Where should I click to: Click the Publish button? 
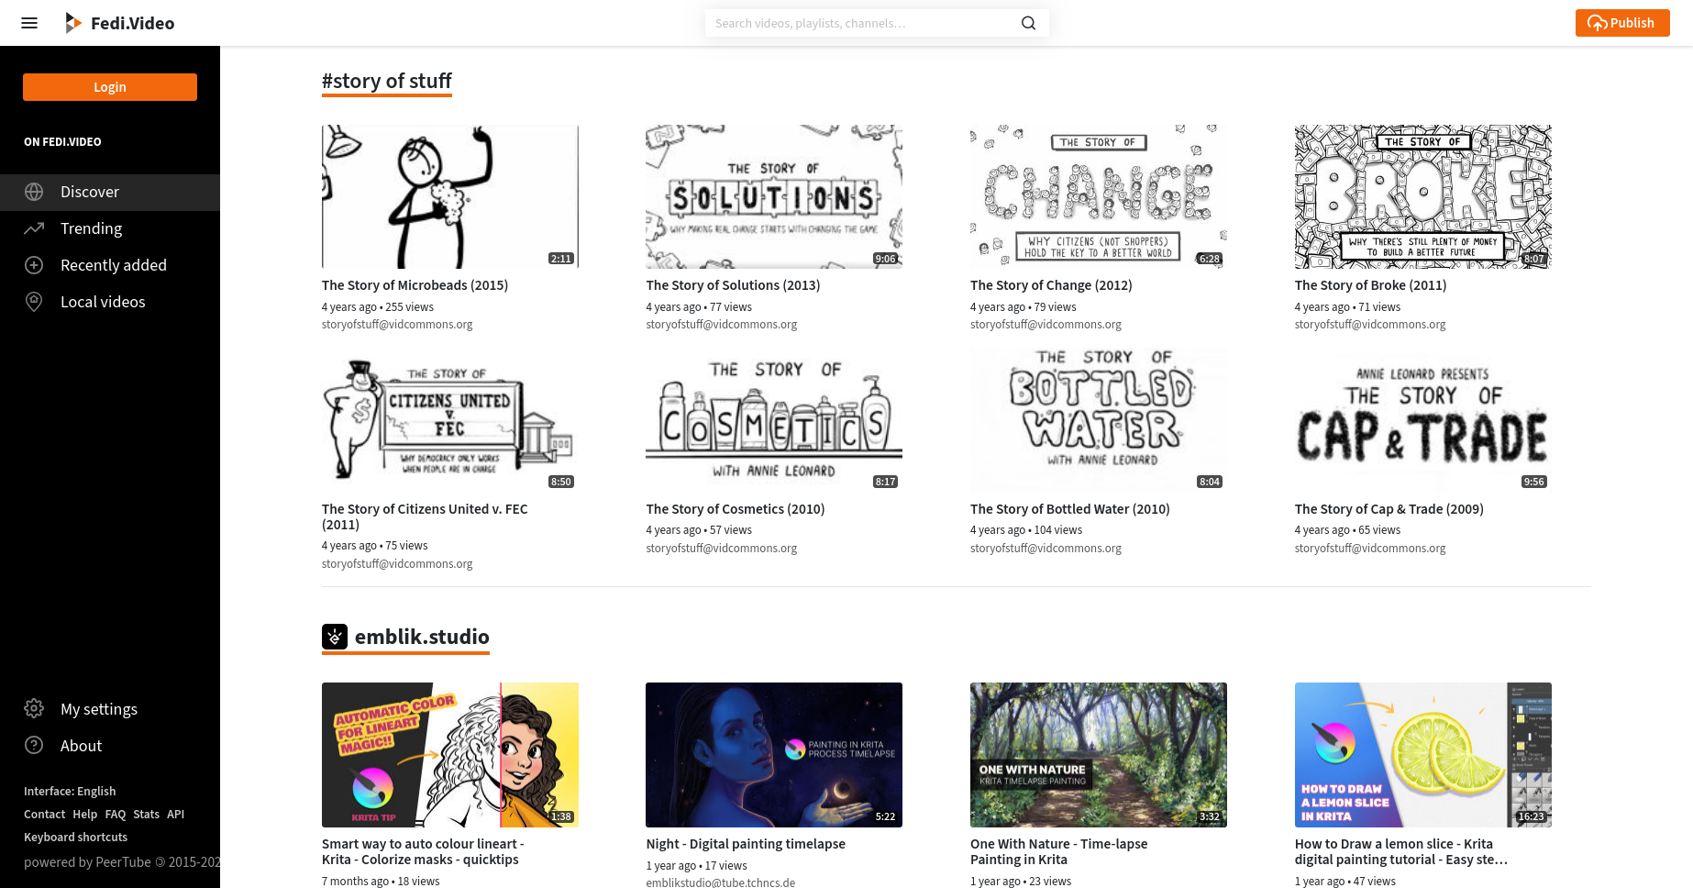1621,23
